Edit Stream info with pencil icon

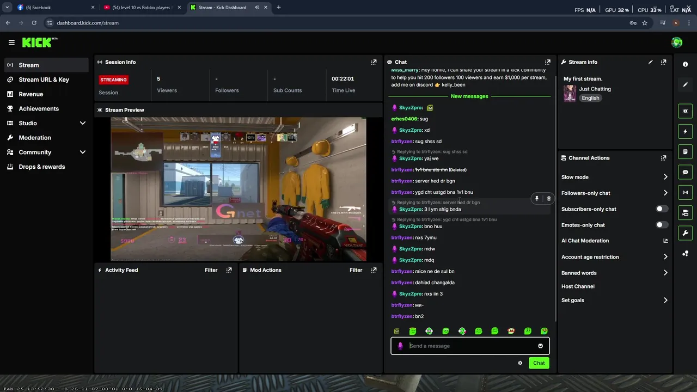pyautogui.click(x=650, y=62)
